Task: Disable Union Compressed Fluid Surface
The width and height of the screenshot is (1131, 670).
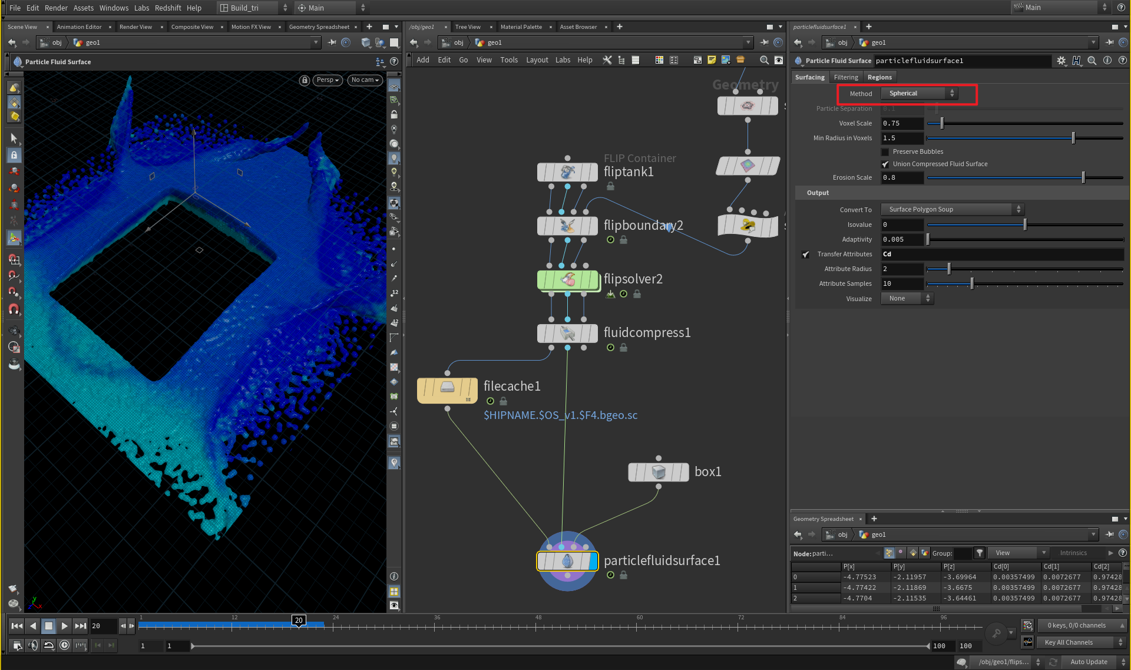Action: click(x=885, y=164)
